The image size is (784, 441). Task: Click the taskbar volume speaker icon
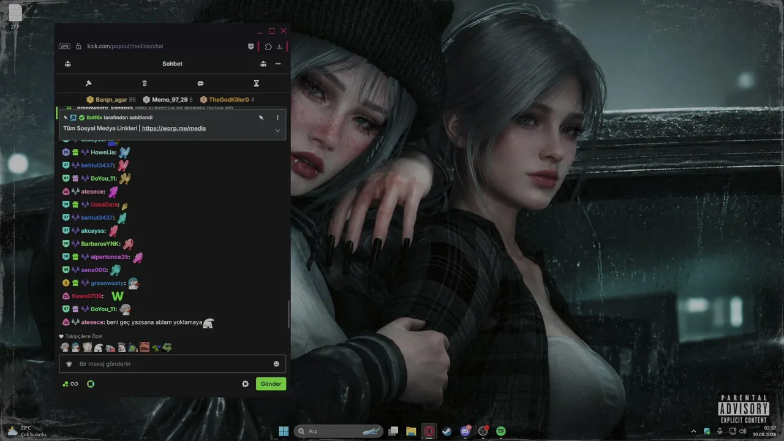[743, 431]
